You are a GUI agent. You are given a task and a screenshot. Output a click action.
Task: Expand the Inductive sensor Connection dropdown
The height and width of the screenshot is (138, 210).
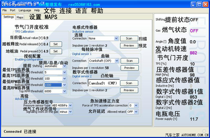pyautogui.click(x=116, y=38)
